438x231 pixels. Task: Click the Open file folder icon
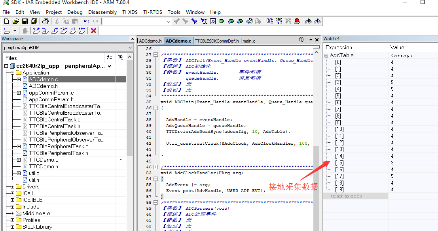[16, 21]
